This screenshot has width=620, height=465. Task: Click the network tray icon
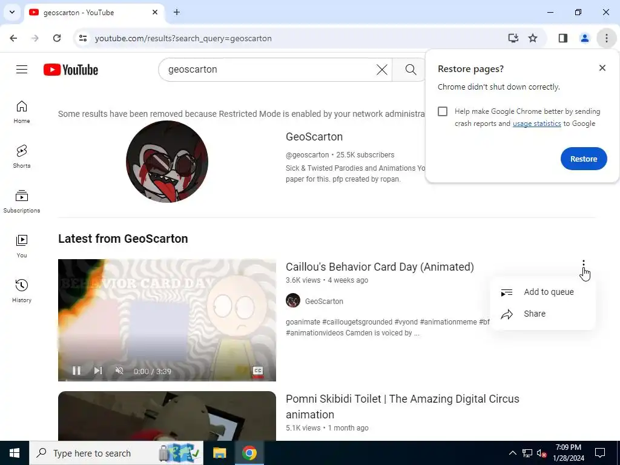[527, 453]
